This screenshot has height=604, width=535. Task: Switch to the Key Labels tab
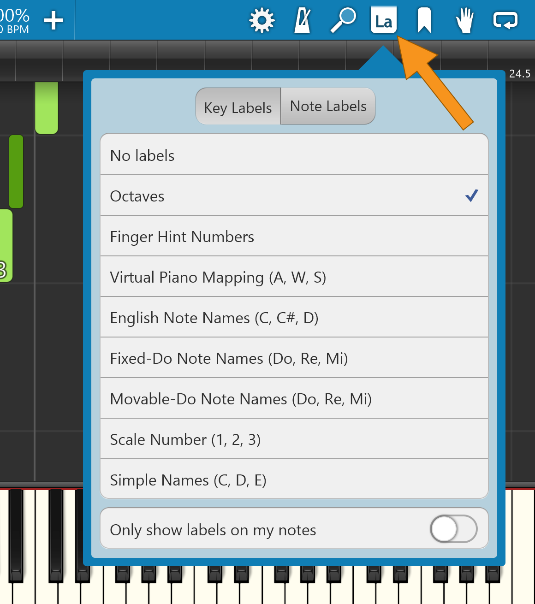(238, 107)
